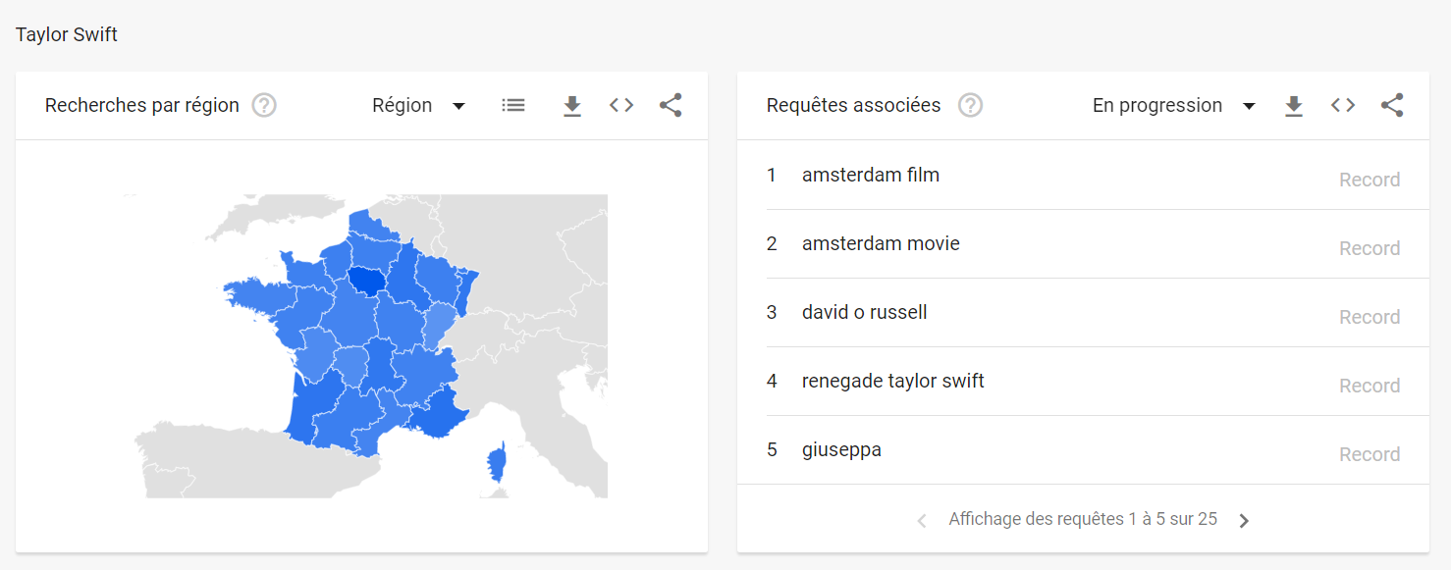Click the embed code icon on the map card

coord(620,105)
